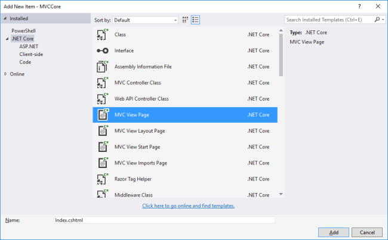This screenshot has width=388, height=240.
Task: Click the MVC View Layout Page icon
Action: [x=101, y=130]
